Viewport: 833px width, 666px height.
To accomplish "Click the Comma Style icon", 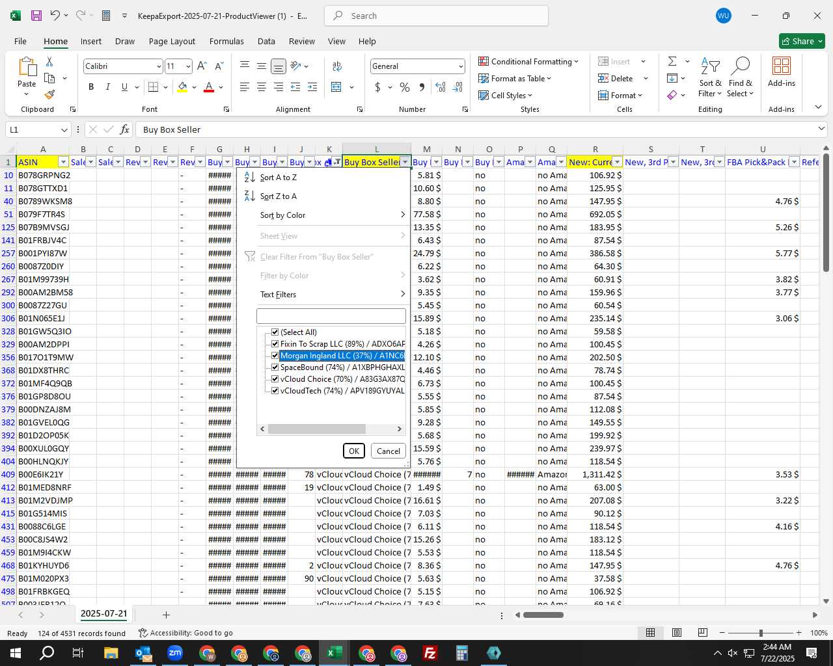I will tap(422, 87).
